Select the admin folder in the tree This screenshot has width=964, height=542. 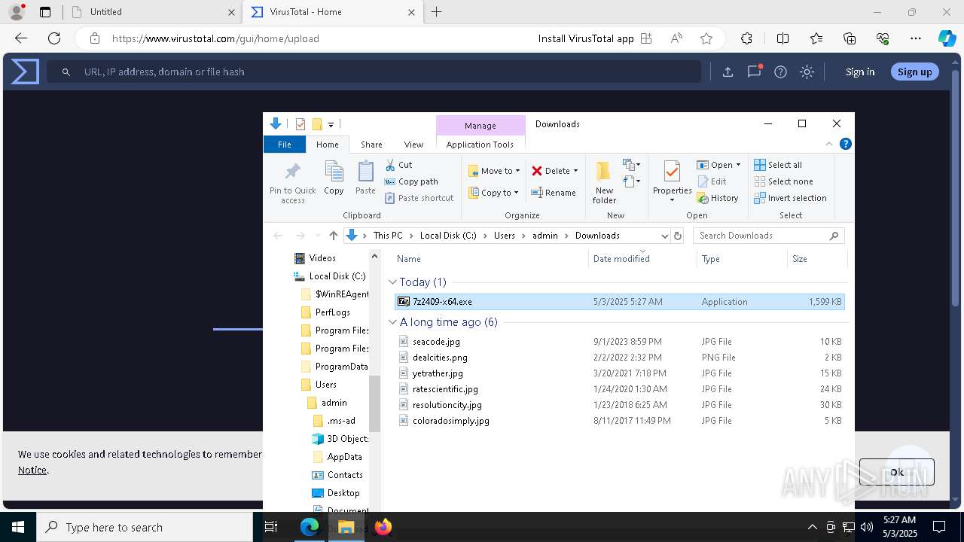coord(334,403)
